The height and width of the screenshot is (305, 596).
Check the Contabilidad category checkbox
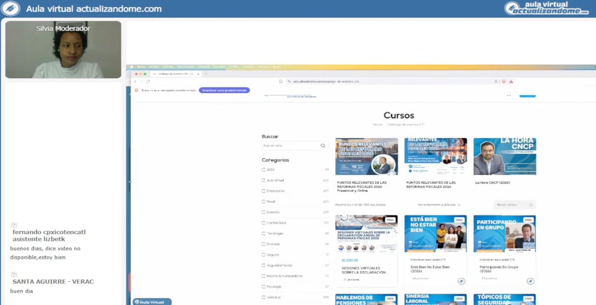[264, 223]
